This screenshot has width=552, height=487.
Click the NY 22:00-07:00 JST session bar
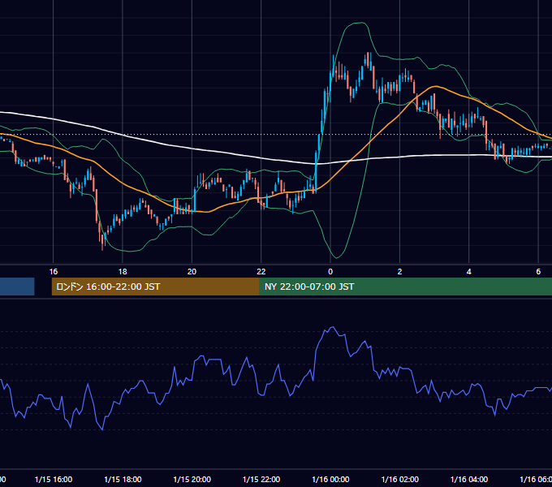(x=406, y=287)
